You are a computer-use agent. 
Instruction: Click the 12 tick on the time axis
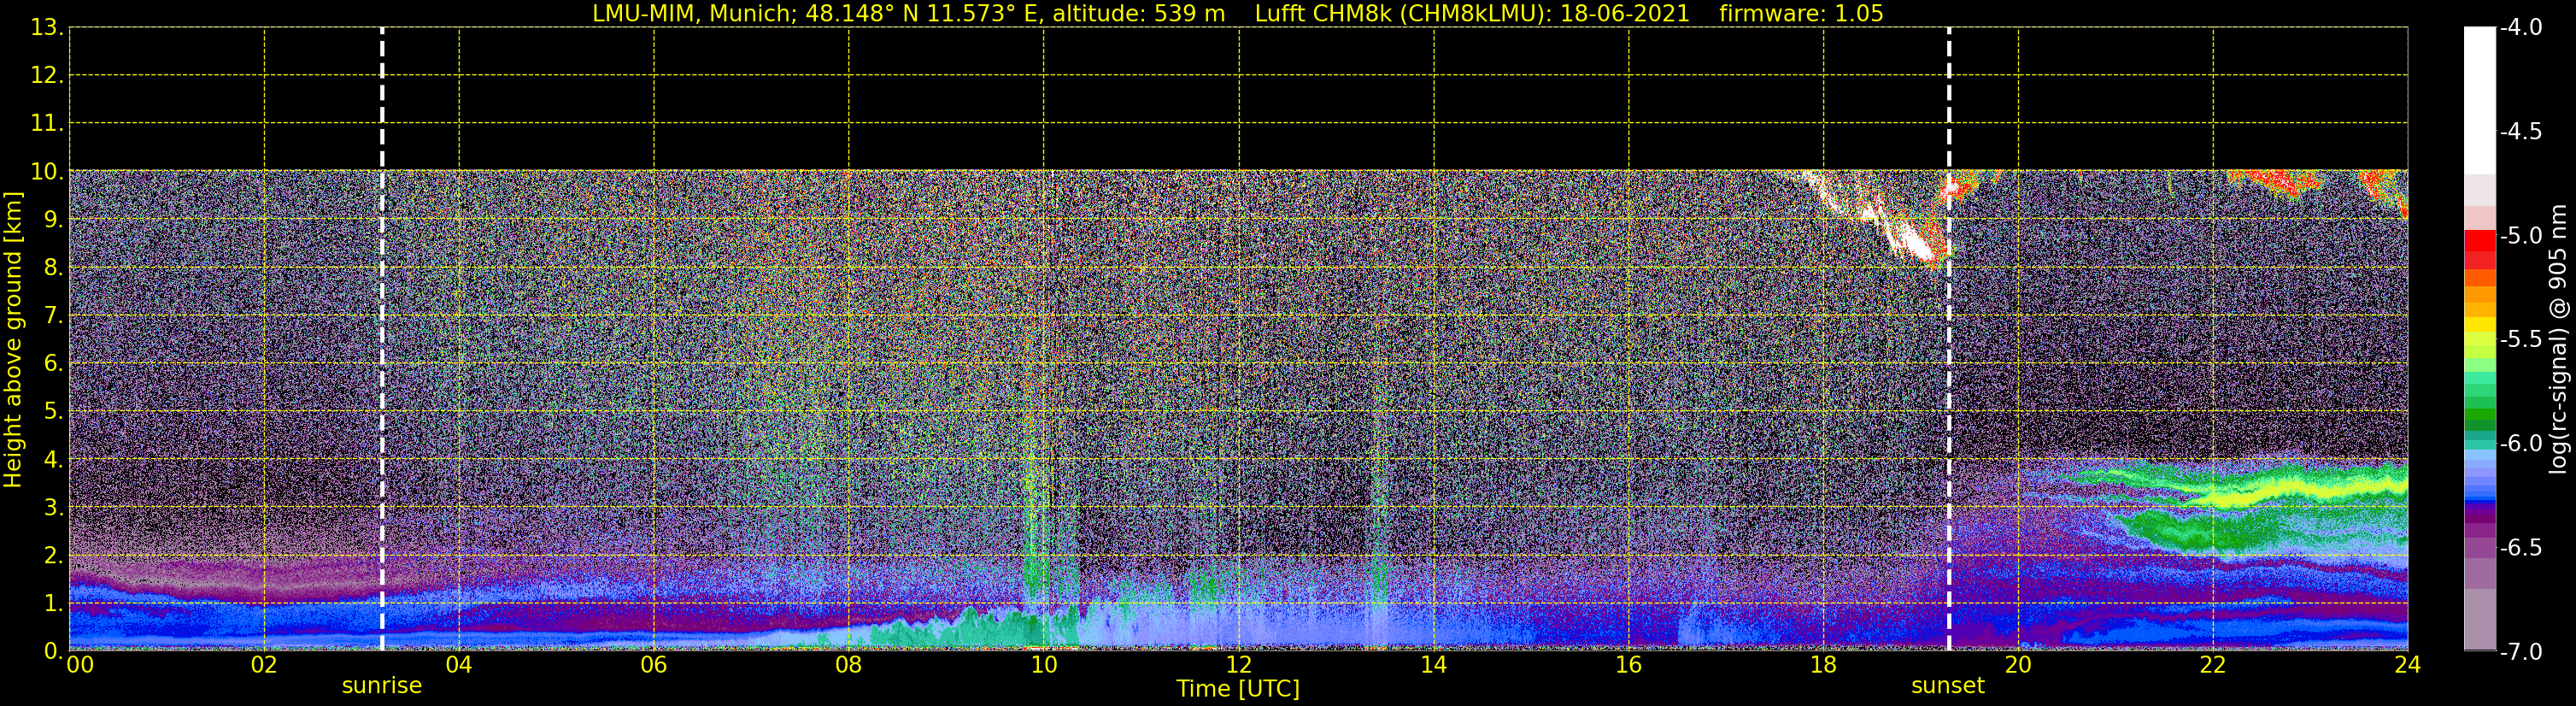[1238, 666]
